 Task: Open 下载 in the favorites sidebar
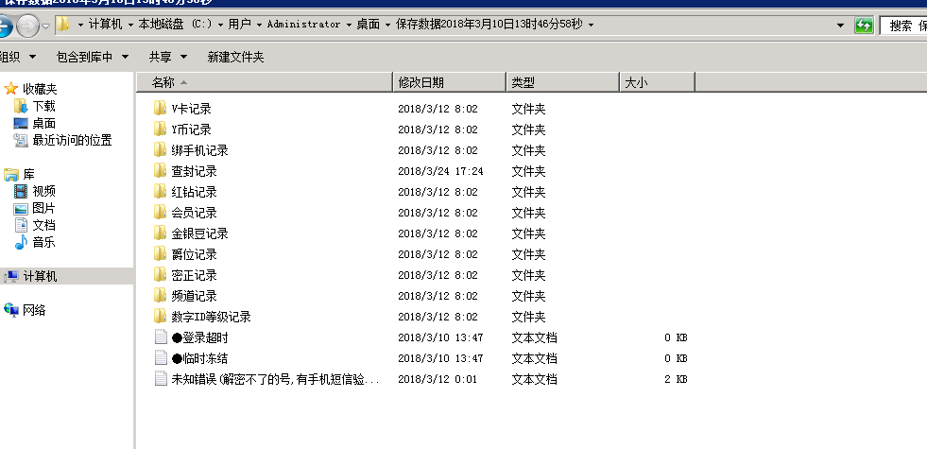(x=43, y=106)
